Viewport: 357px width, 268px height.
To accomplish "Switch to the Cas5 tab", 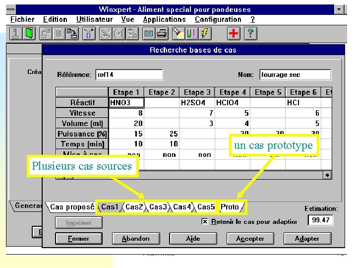I will (x=206, y=207).
